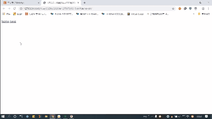Open the browser profile avatar

tap(203, 9)
